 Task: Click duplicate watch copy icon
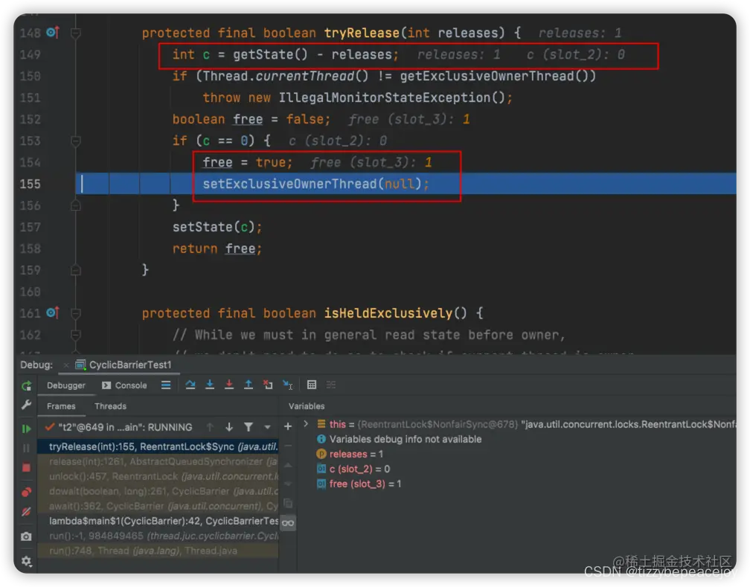pos(288,503)
